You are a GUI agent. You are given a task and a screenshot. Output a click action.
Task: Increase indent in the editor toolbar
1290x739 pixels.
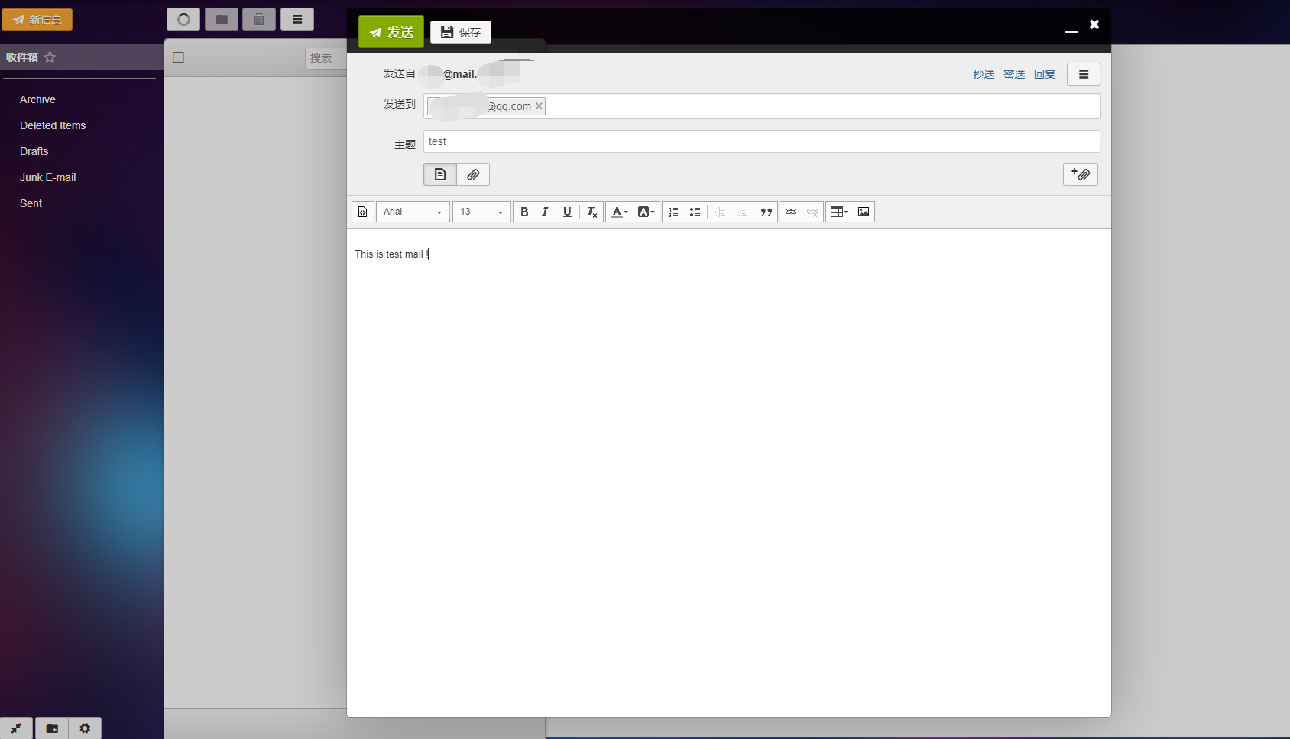click(741, 212)
